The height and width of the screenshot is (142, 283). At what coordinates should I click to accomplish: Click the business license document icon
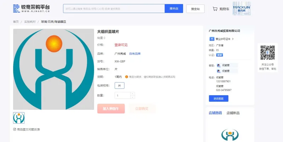pyautogui.click(x=212, y=39)
